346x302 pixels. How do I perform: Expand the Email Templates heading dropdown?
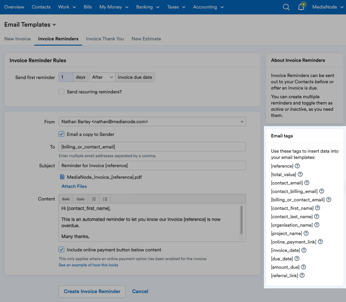click(54, 25)
